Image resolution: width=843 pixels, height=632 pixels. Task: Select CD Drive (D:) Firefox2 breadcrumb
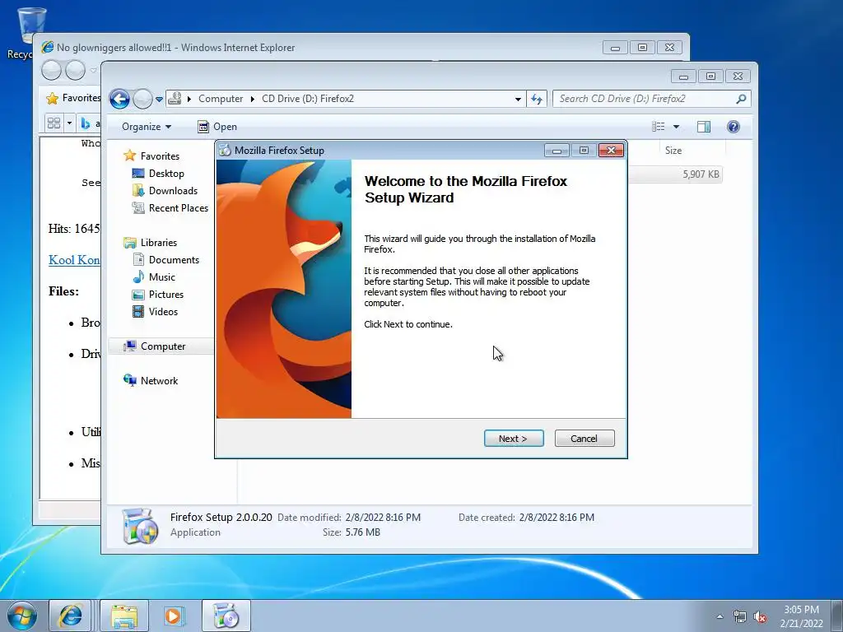(308, 99)
